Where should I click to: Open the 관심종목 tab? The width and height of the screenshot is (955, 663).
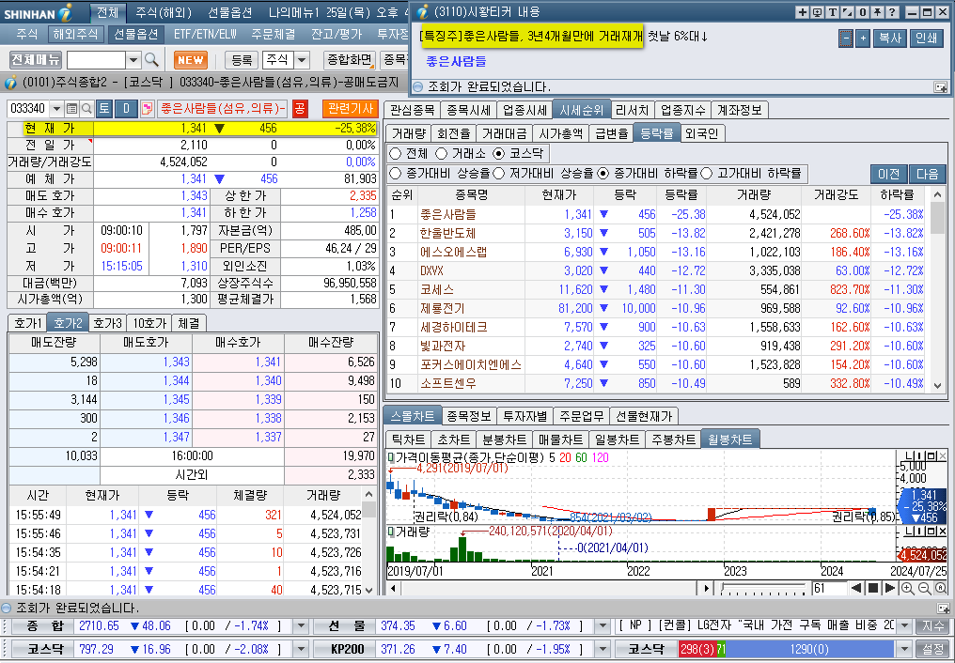[413, 110]
